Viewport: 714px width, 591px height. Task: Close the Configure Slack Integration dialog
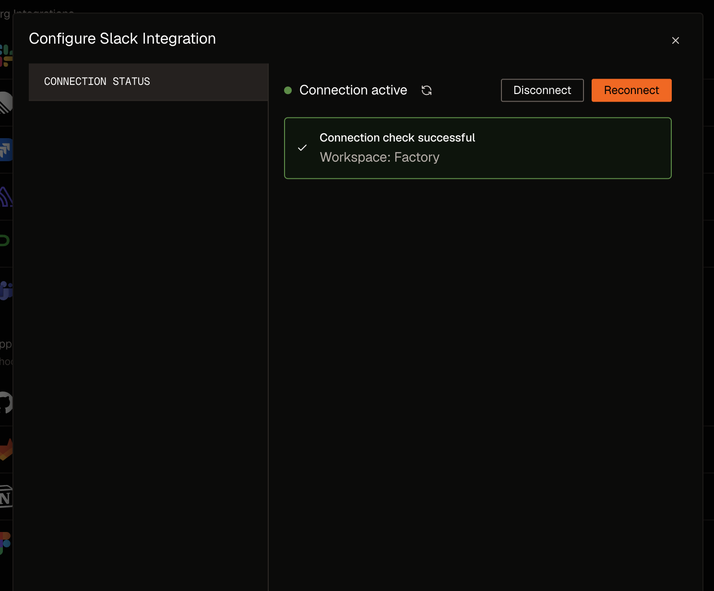(675, 41)
